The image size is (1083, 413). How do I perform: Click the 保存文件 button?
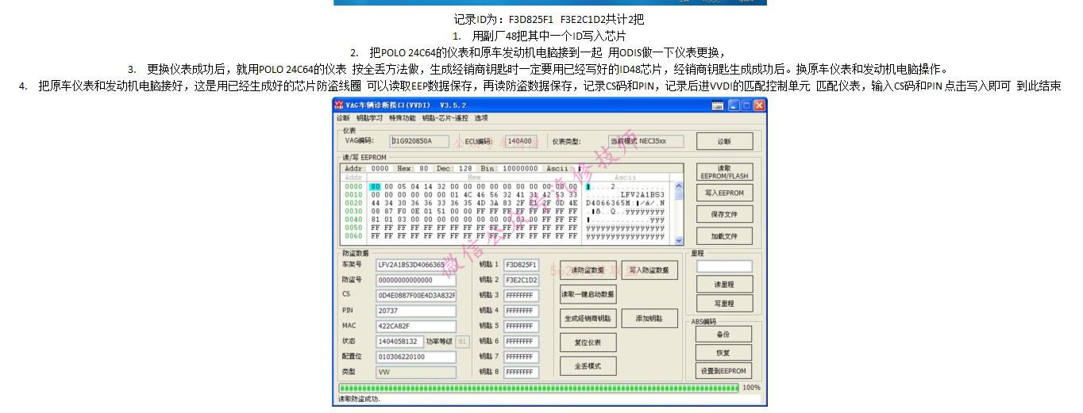(723, 214)
